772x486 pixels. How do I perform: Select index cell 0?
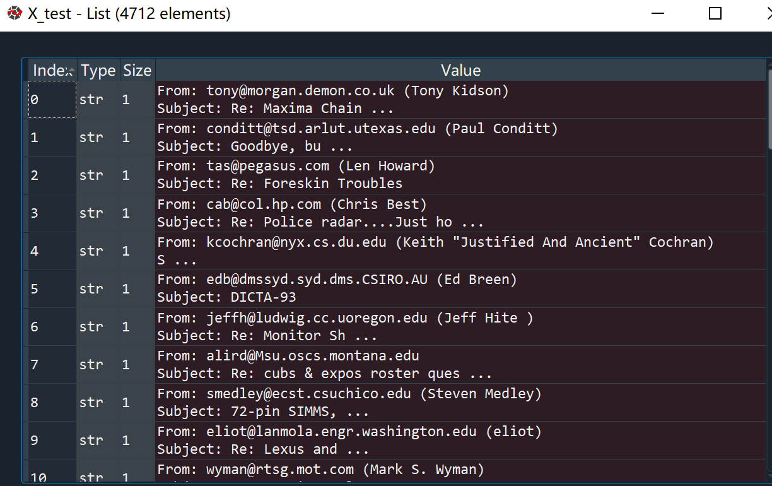point(52,99)
